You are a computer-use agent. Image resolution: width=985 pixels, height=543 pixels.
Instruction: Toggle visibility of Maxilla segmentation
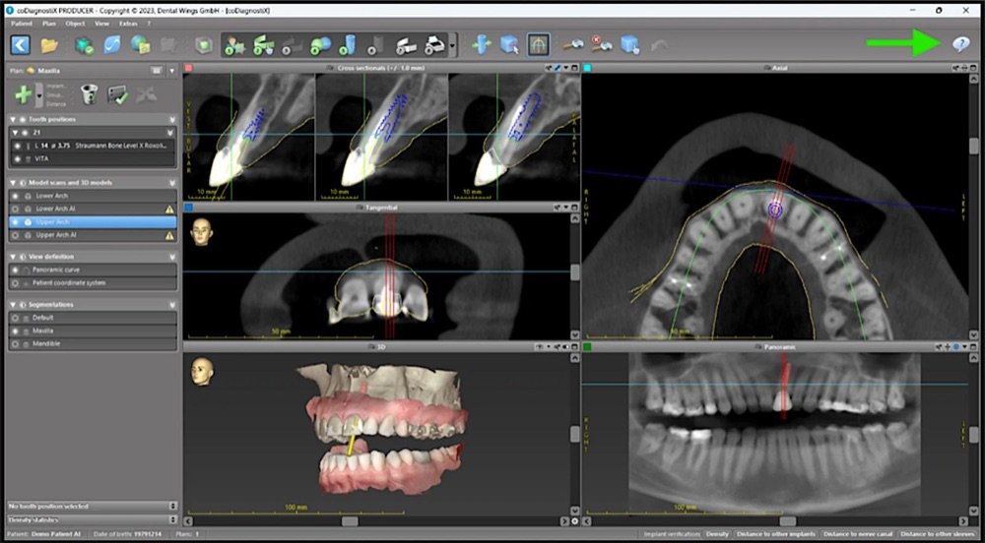(x=17, y=331)
